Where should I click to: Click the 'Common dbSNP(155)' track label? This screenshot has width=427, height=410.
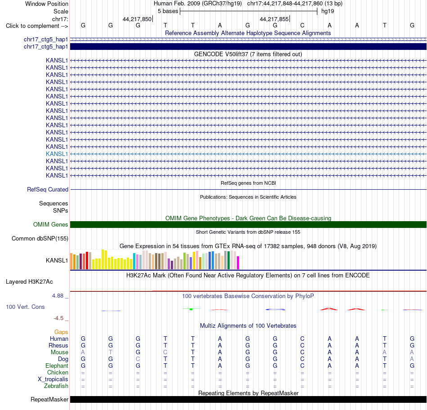(40, 238)
